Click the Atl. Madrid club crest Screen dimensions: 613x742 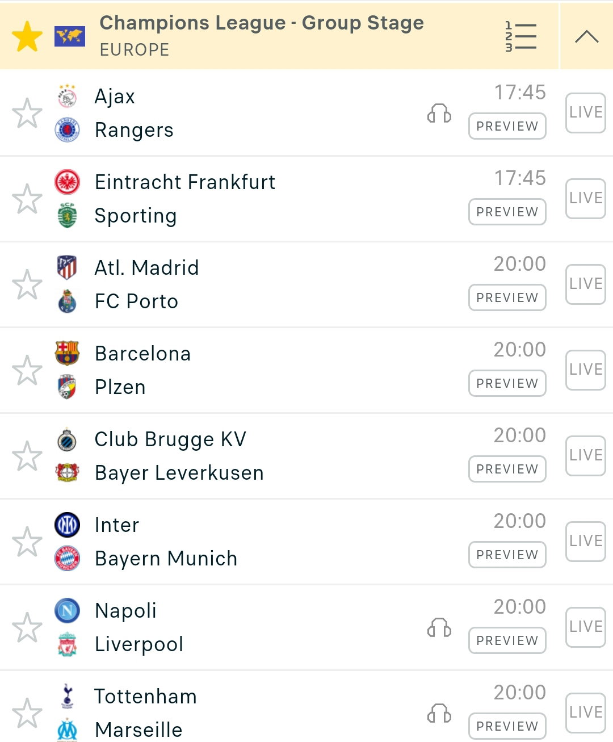(67, 267)
